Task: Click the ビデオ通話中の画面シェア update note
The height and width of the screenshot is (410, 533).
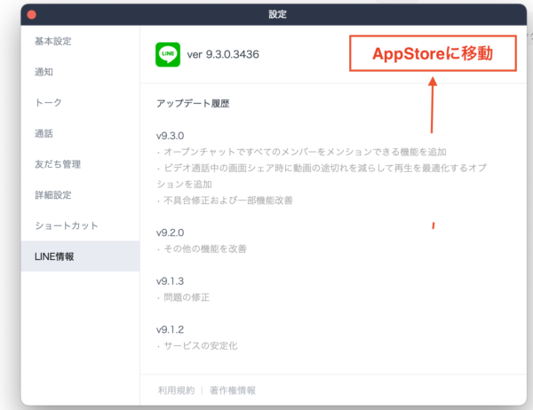Action: click(322, 176)
